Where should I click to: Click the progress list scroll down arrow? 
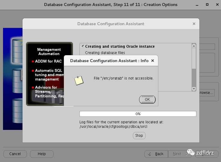tap(194, 89)
